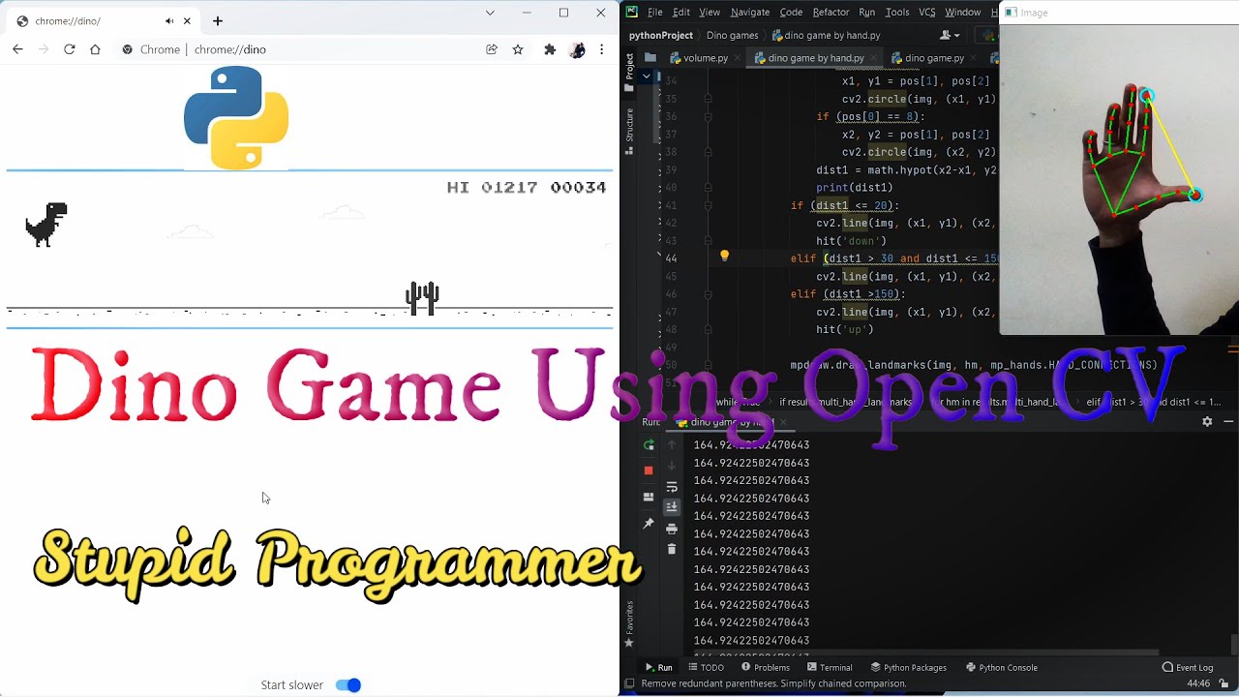
Task: Go back in Chrome
Action: 17,49
